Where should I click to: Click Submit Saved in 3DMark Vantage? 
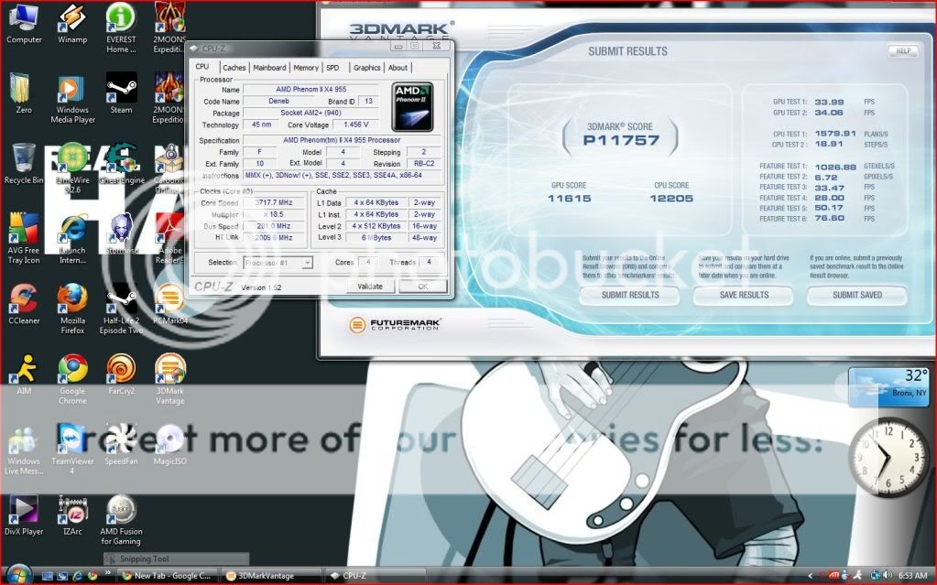(x=857, y=295)
